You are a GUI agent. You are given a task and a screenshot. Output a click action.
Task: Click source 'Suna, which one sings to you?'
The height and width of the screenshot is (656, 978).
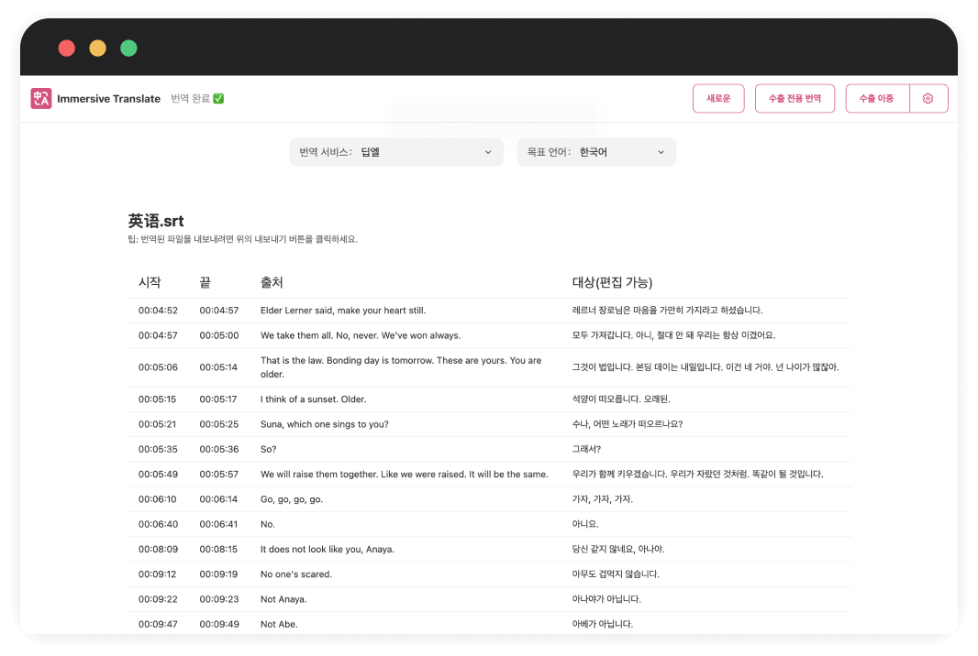(325, 424)
